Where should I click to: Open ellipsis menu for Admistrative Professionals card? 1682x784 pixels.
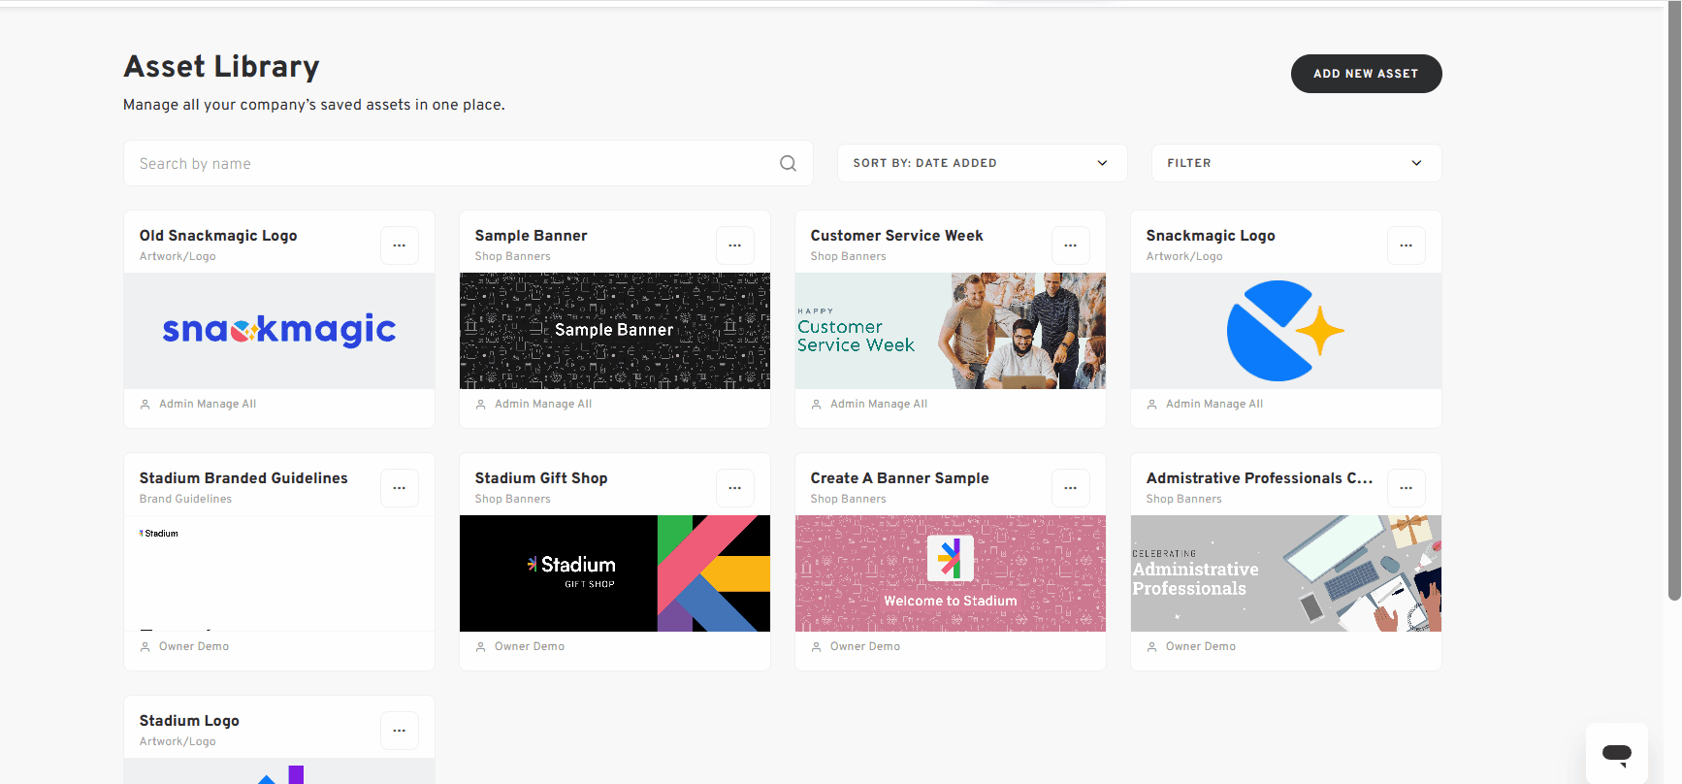(x=1407, y=488)
